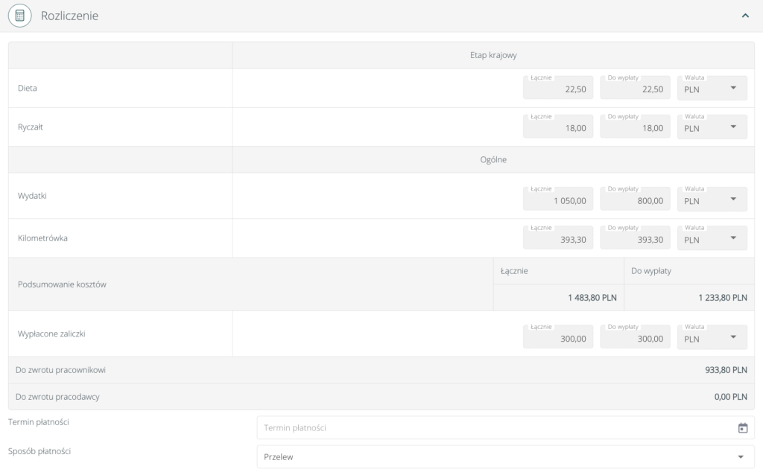Click Kilometrówka Łącznie amount field

(558, 240)
